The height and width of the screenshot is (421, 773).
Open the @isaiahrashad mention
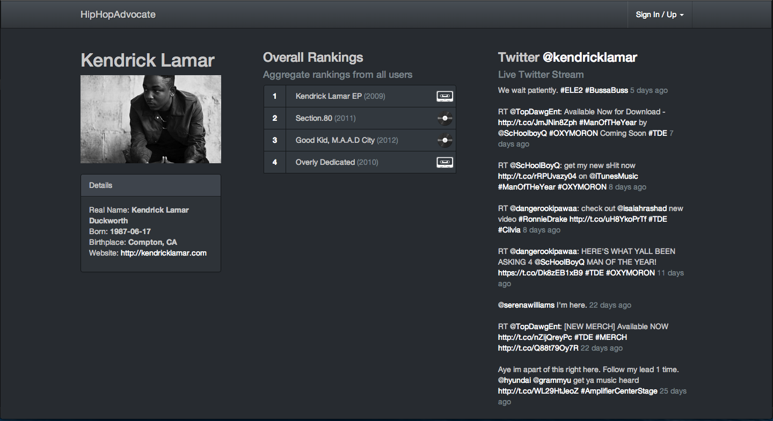pyautogui.click(x=641, y=208)
